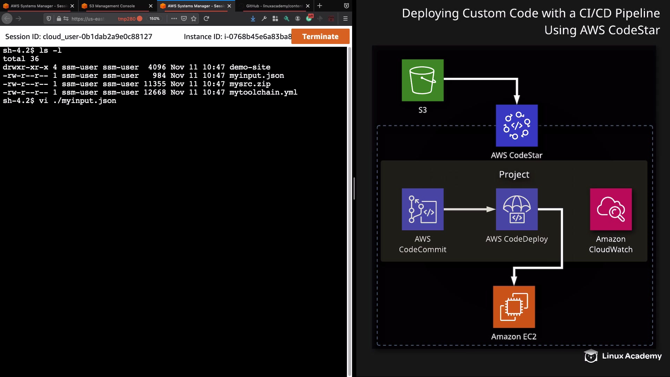Open the page actions three-dots menu
The width and height of the screenshot is (670, 377).
click(x=174, y=19)
